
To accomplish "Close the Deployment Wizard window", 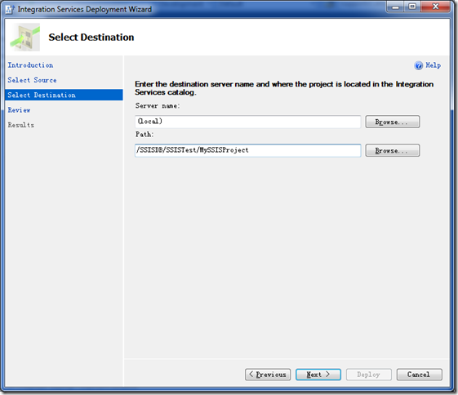I will 435,7.
